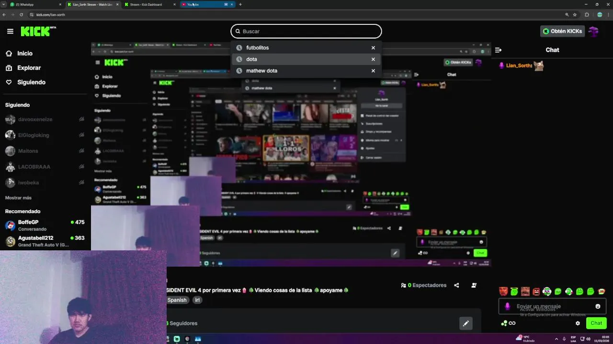Switch to the WhatsApp browser tab
The image size is (613, 344).
click(x=36, y=4)
